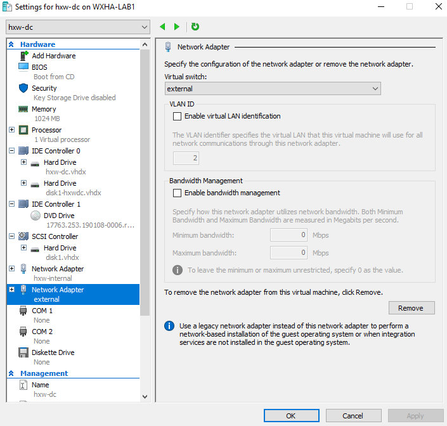447x426 pixels.
Task: Click the 'Boot from CD' text under BIOS
Action: (x=54, y=77)
